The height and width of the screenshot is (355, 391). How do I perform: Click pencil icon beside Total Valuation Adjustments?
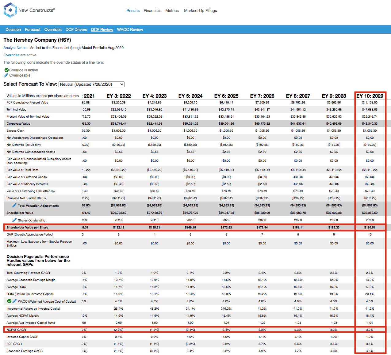pos(14,205)
